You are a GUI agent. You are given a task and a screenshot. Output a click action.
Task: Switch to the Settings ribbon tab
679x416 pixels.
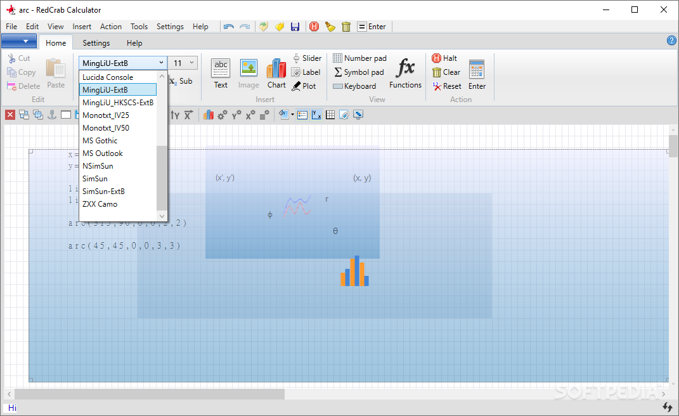tap(96, 43)
